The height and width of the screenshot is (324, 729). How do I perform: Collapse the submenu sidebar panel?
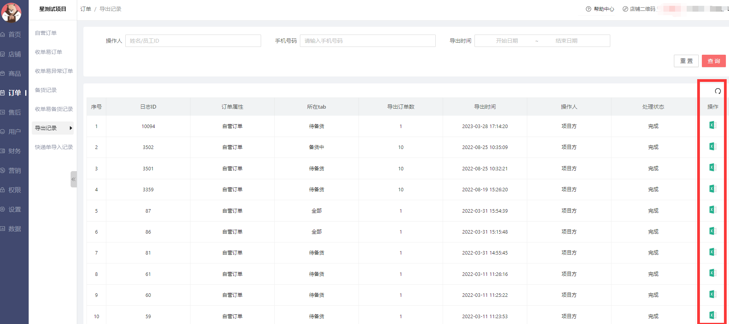pyautogui.click(x=73, y=179)
